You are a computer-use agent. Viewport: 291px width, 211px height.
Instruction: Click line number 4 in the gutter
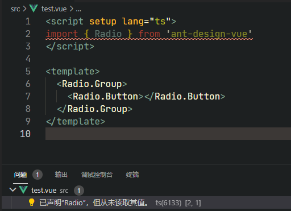28,59
